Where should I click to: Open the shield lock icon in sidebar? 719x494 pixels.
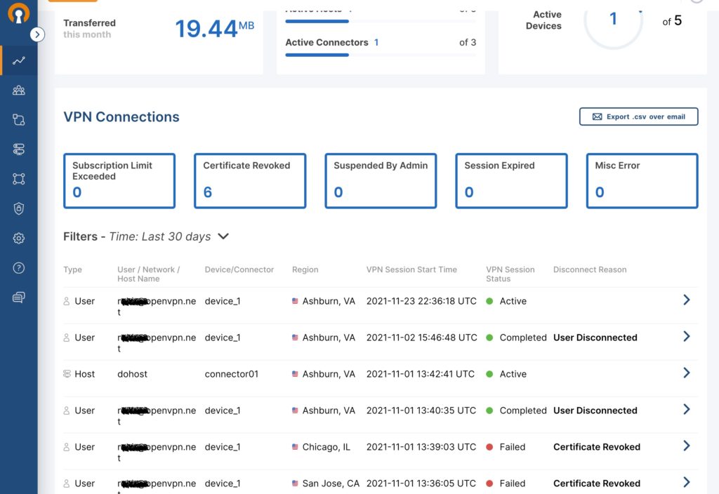click(19, 208)
